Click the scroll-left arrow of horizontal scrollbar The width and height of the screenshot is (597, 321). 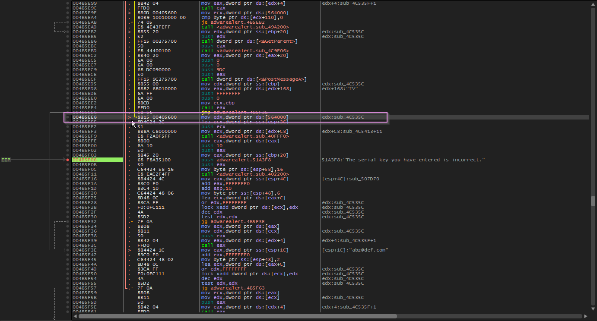[x=75, y=316]
